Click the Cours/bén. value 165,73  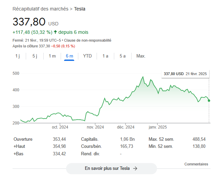(x=126, y=146)
